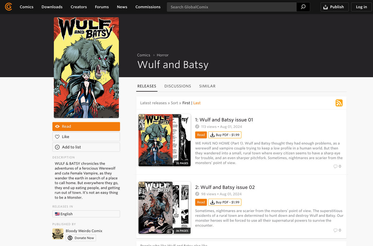Click the Comics breadcrumb link
Viewport: 373px width, 246px height.
click(x=144, y=55)
